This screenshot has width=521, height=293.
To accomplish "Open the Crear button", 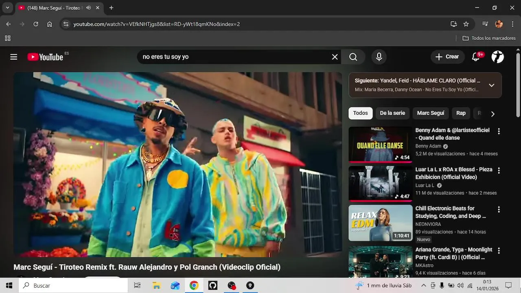I will pyautogui.click(x=447, y=57).
